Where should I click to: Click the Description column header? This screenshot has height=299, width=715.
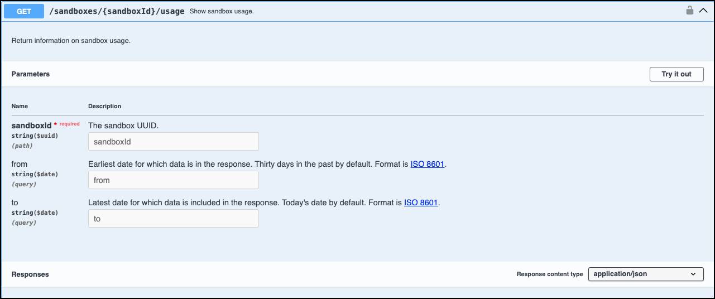105,106
